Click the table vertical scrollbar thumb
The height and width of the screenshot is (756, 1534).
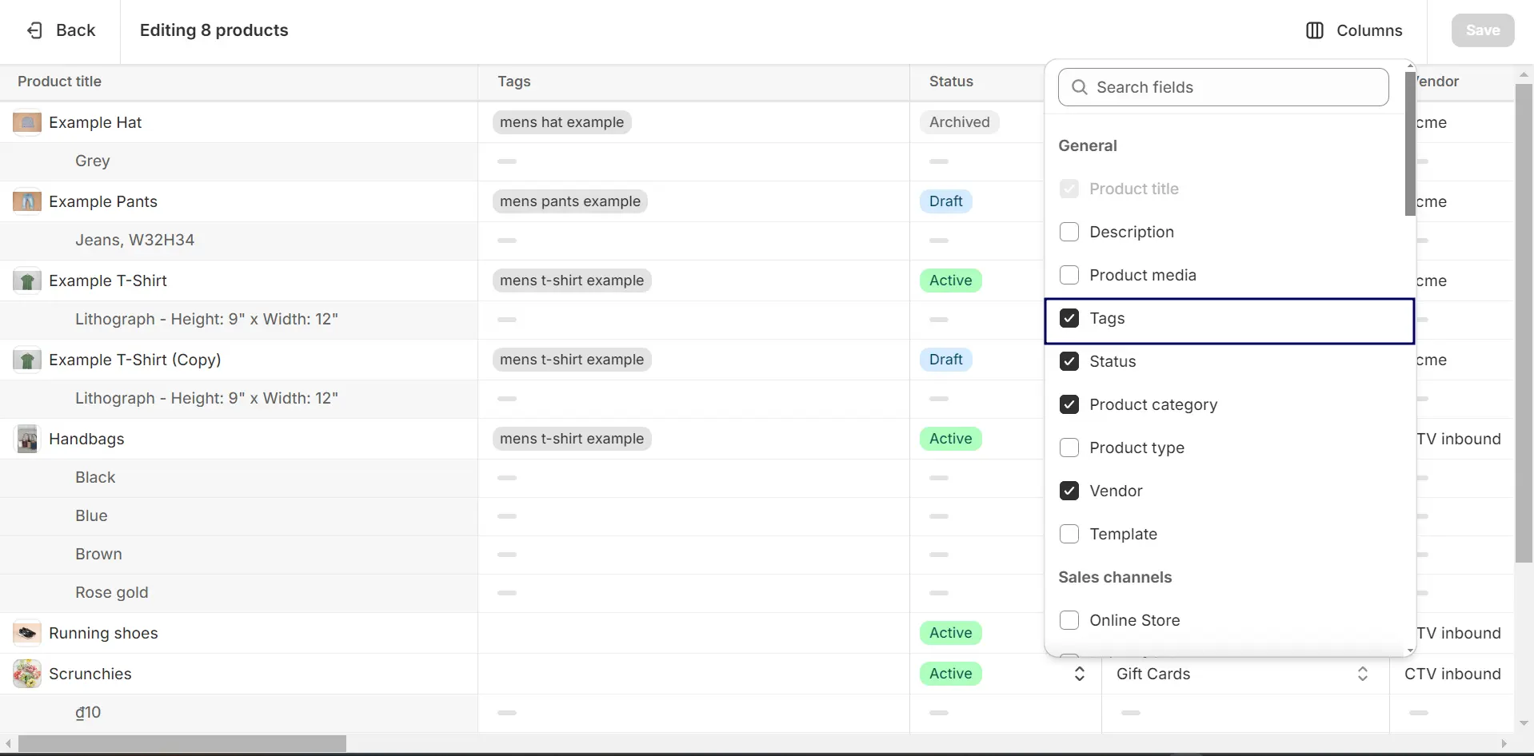(1524, 323)
